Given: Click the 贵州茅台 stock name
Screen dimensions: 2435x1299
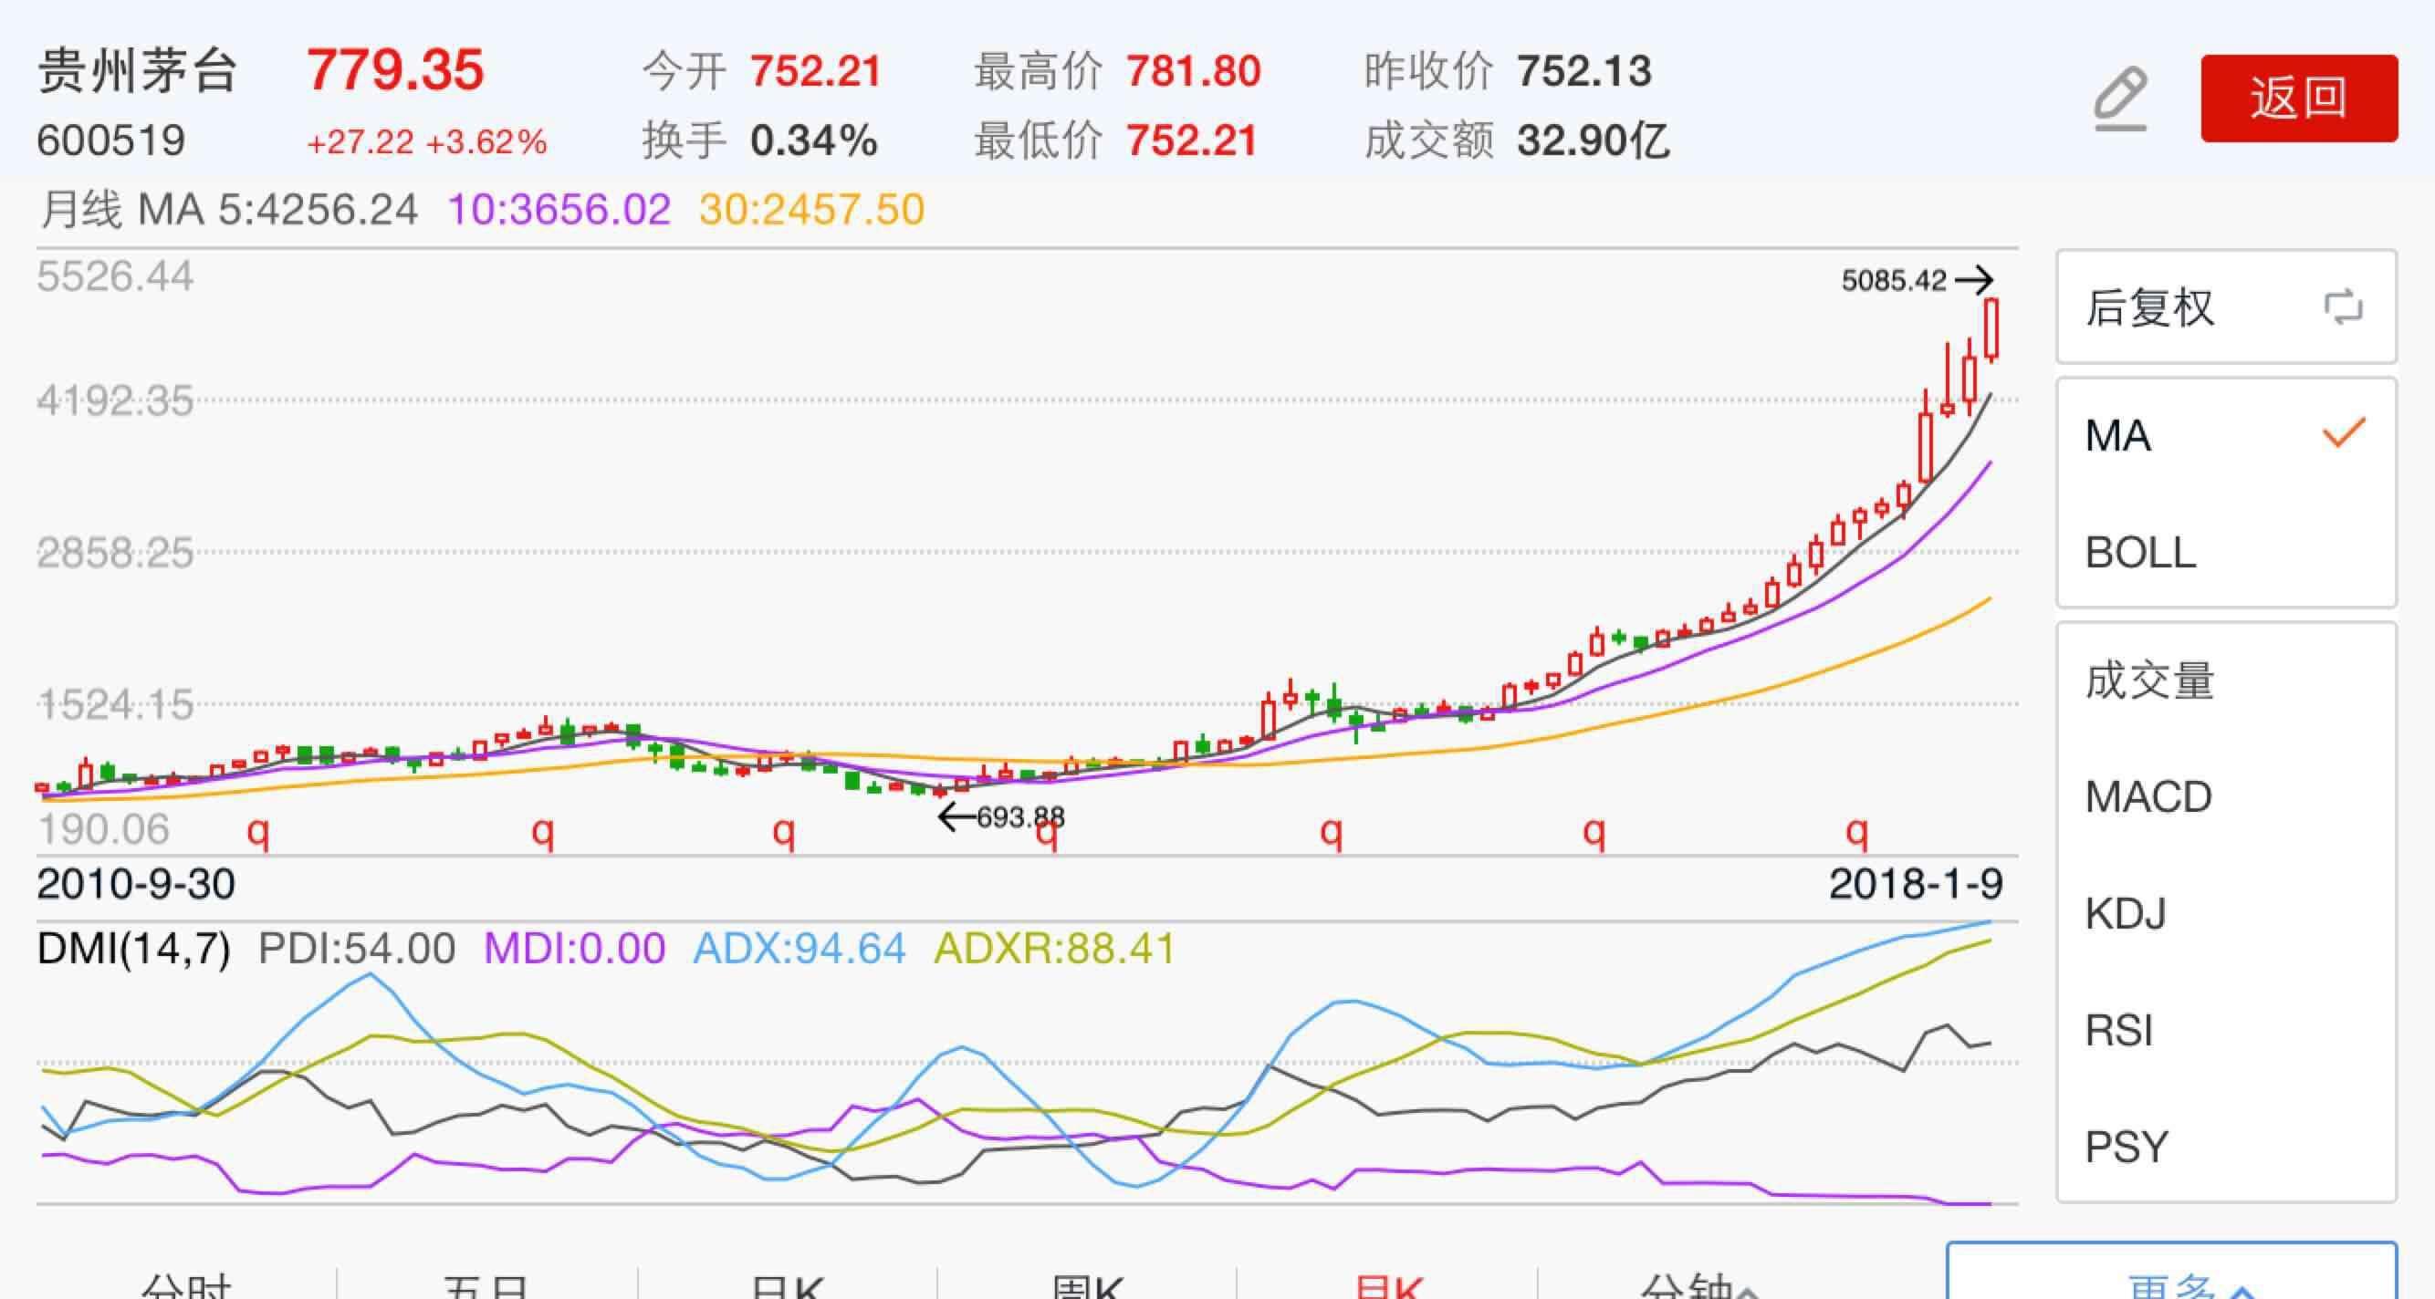Looking at the screenshot, I should pyautogui.click(x=137, y=71).
